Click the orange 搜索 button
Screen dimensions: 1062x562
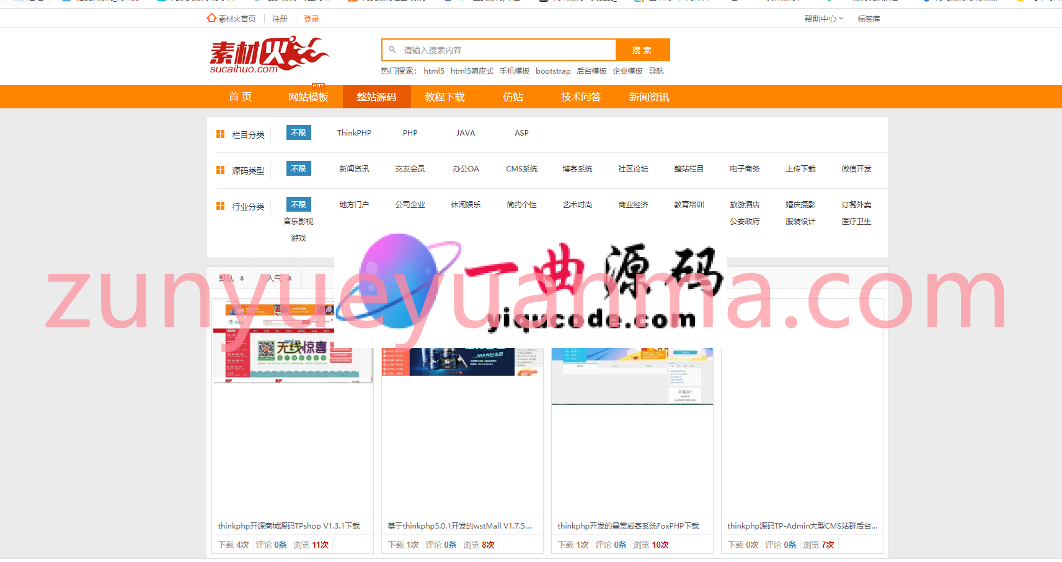click(x=642, y=50)
